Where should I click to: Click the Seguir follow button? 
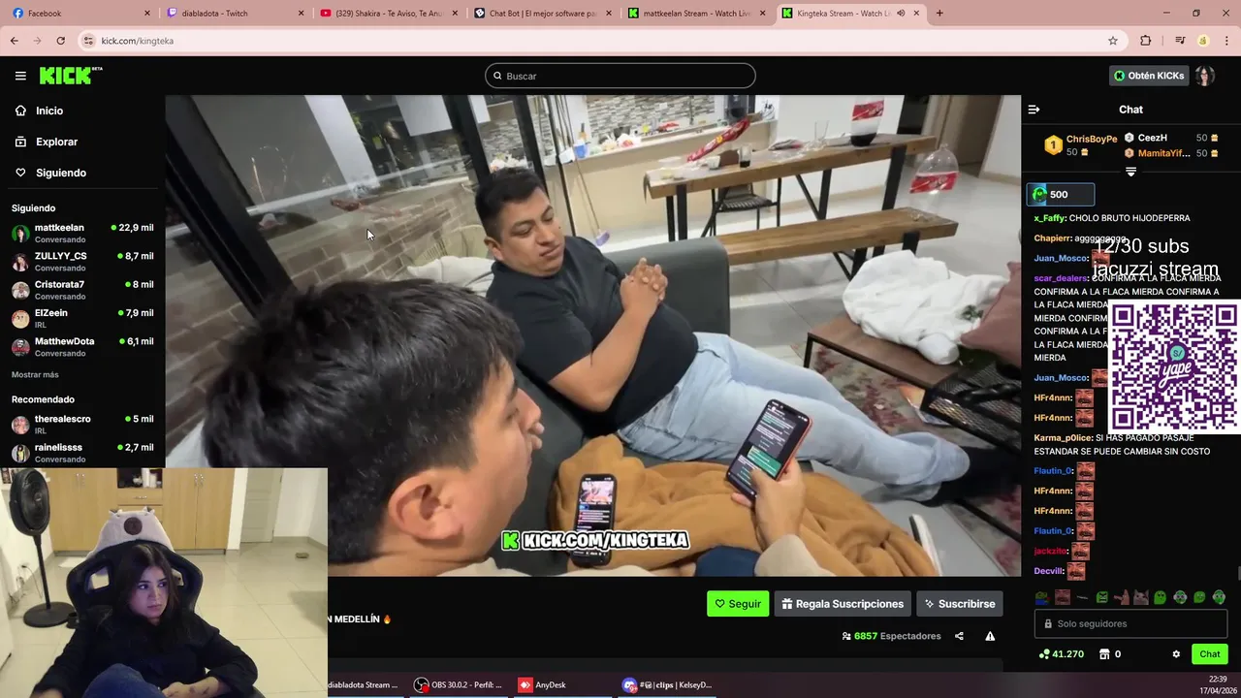pyautogui.click(x=738, y=603)
